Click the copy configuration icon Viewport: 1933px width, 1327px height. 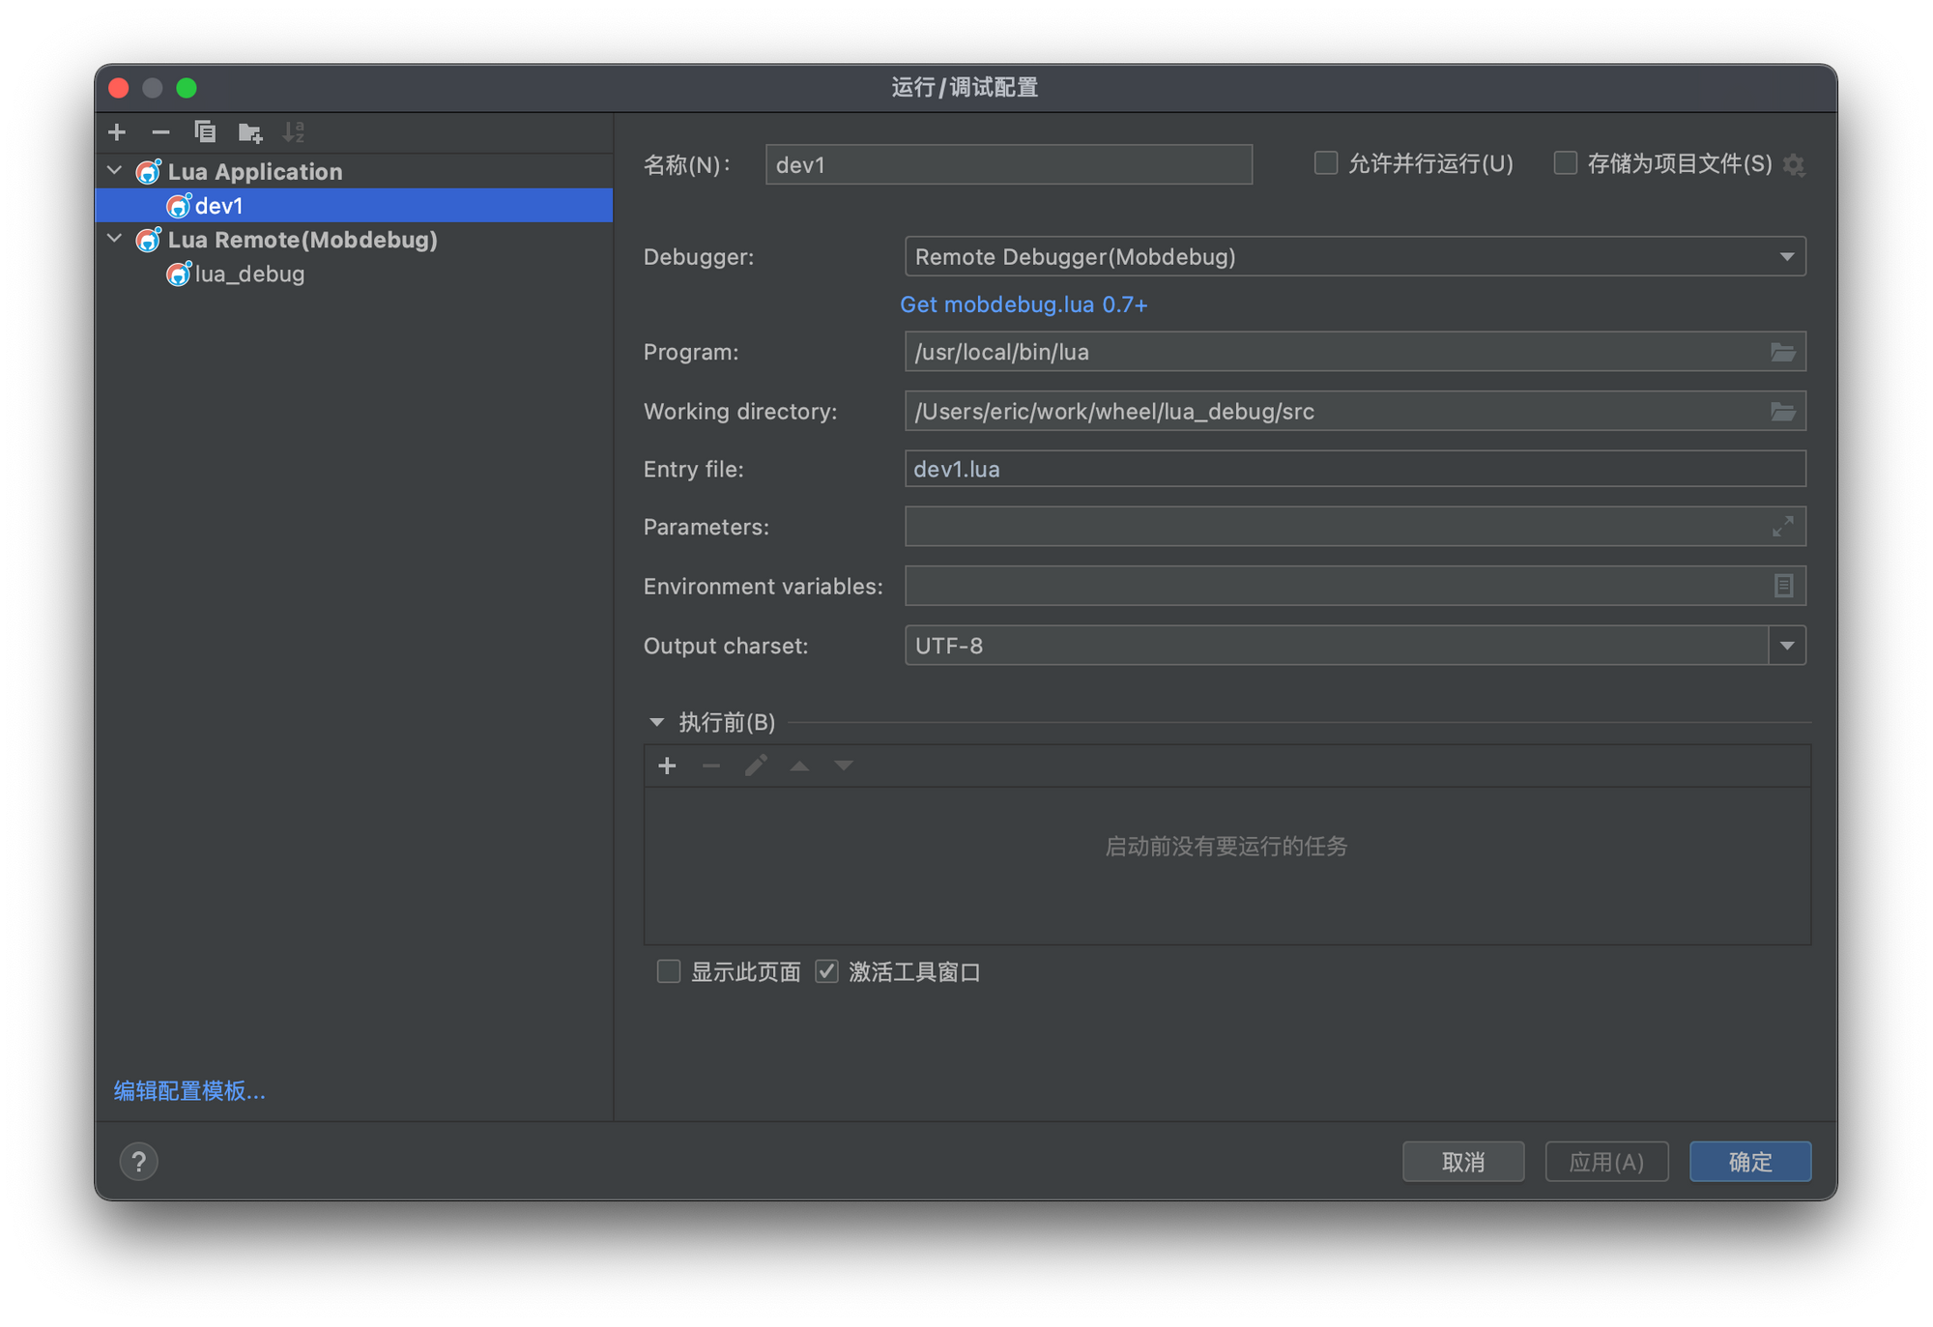[205, 132]
